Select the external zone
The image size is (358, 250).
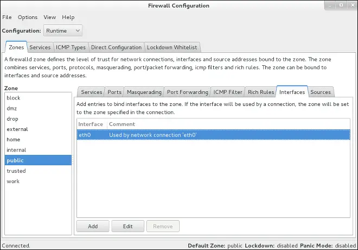(x=38, y=129)
